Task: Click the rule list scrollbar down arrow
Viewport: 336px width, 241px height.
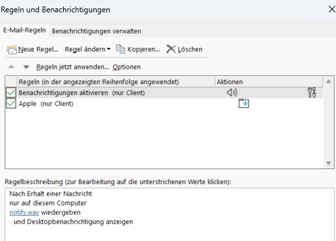Action: (328, 163)
